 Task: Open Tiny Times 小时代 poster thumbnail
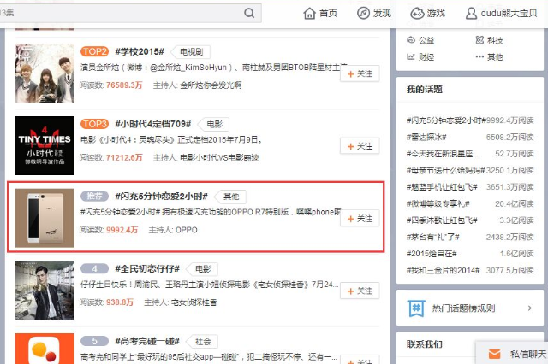[x=45, y=145]
